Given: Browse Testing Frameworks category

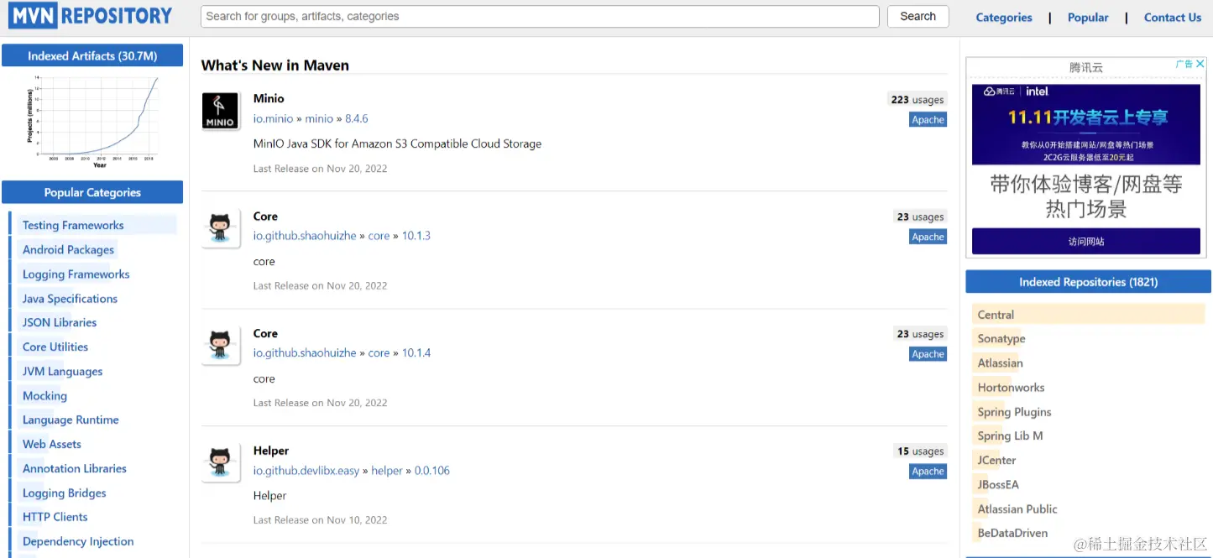Looking at the screenshot, I should tap(73, 225).
